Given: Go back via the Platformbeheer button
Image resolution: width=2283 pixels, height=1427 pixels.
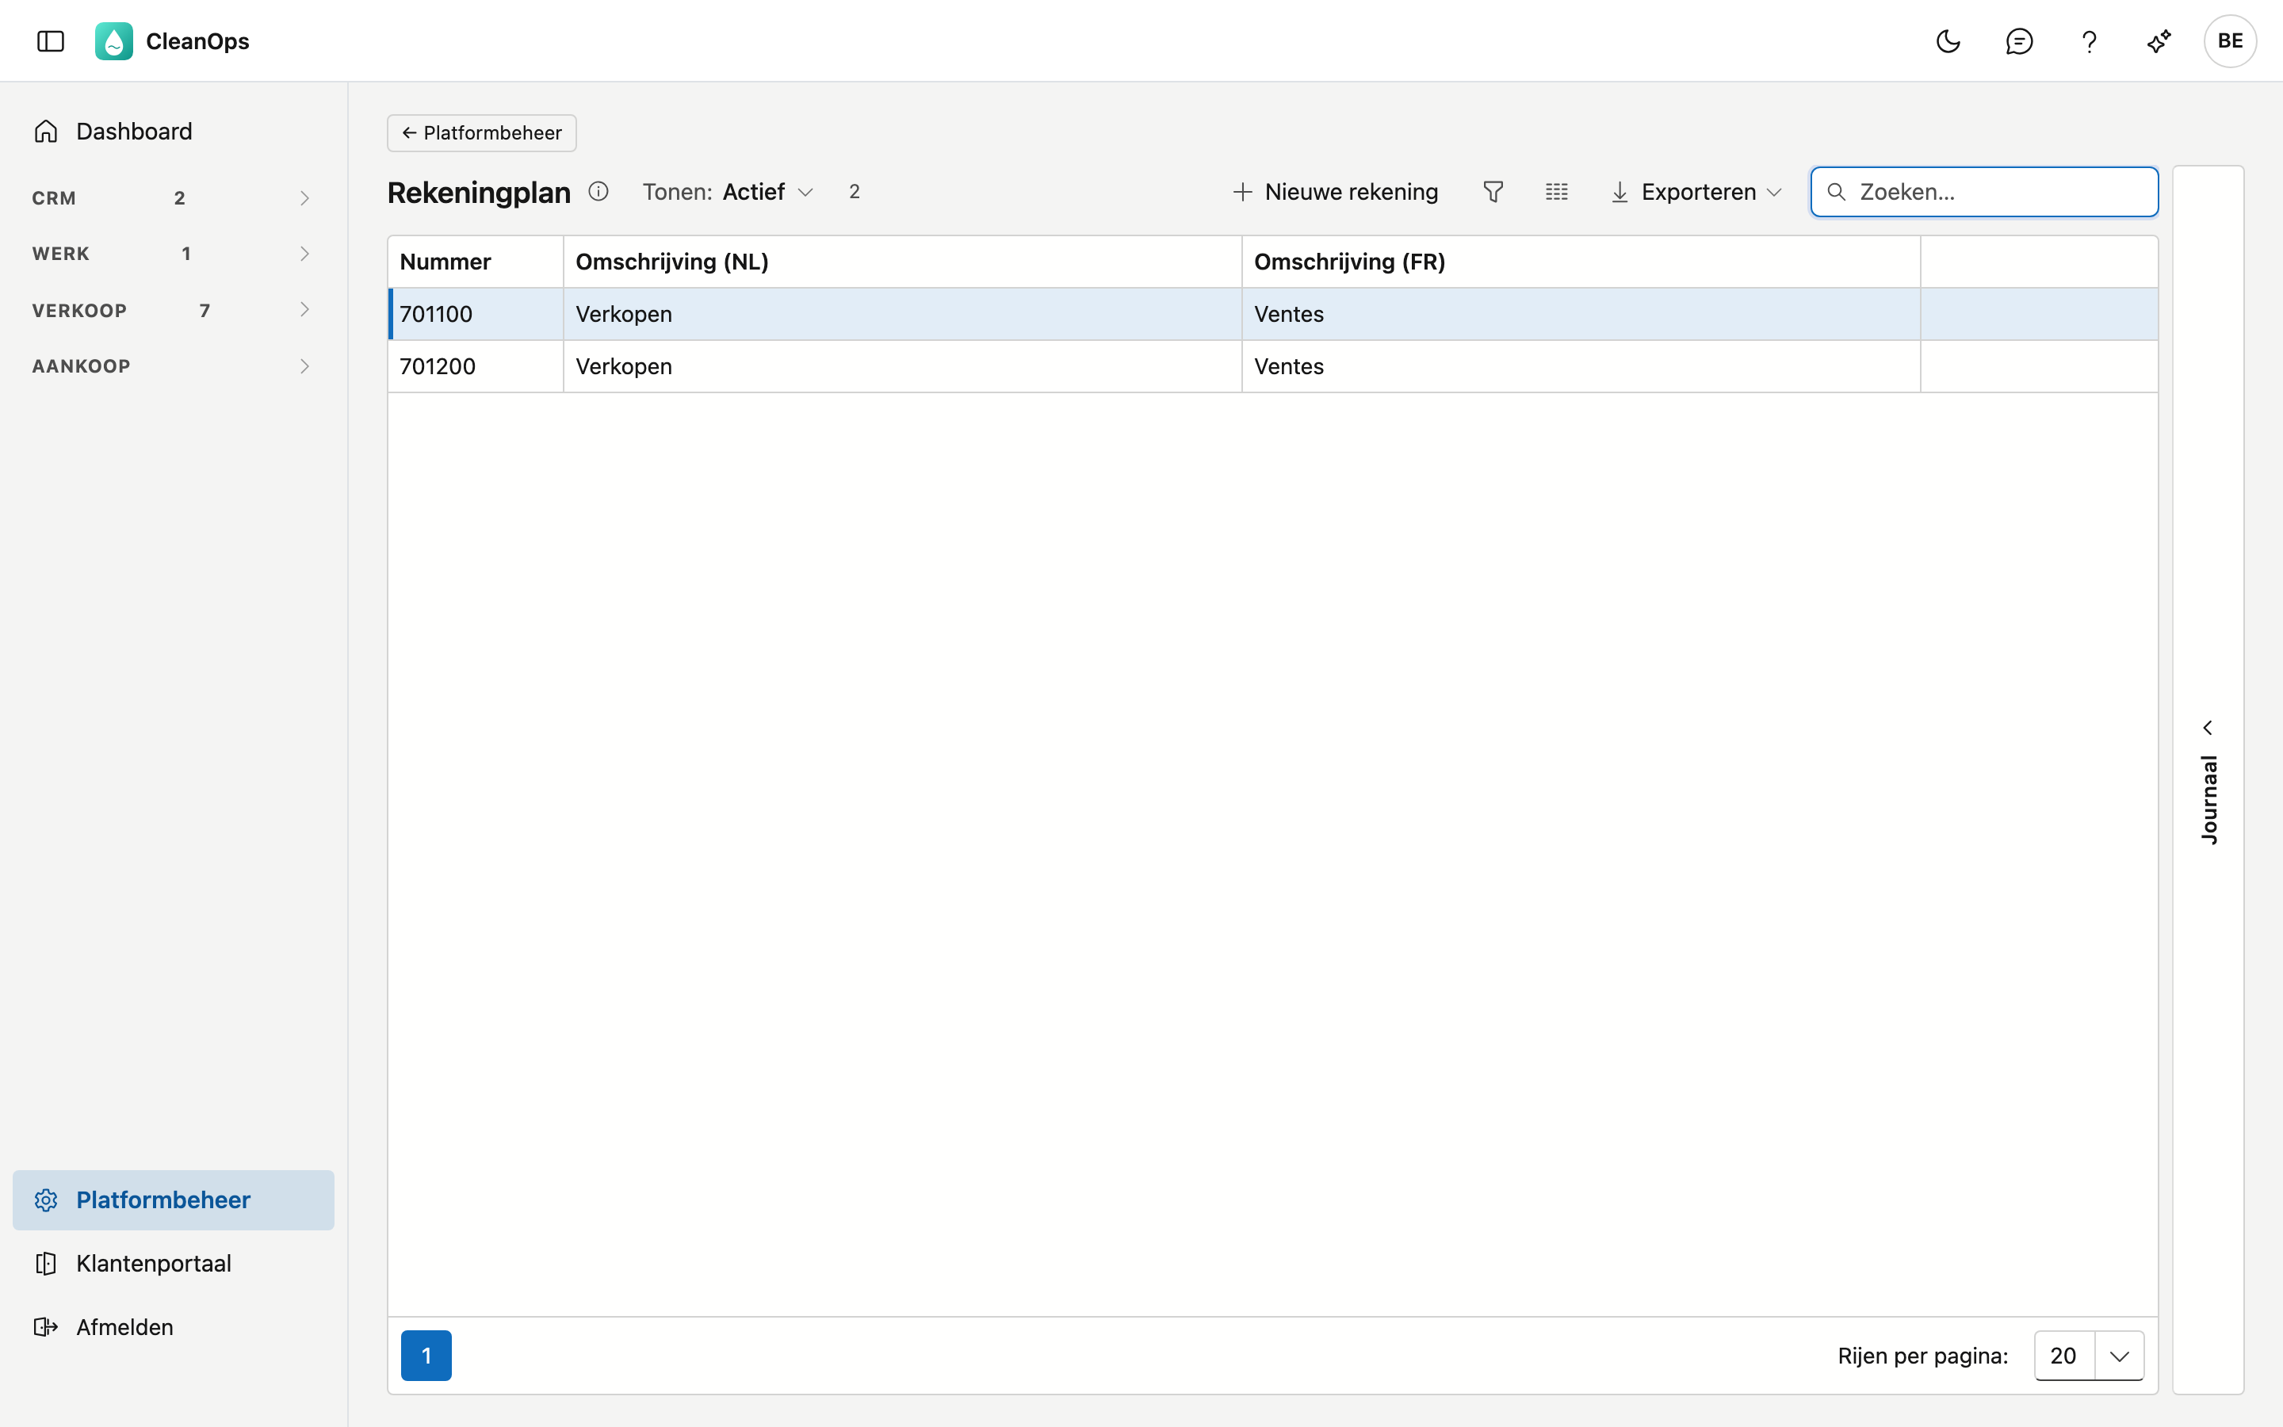Looking at the screenshot, I should pyautogui.click(x=482, y=133).
